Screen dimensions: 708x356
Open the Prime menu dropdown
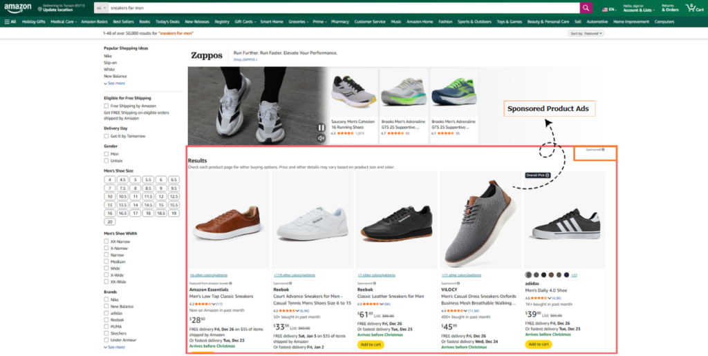319,21
